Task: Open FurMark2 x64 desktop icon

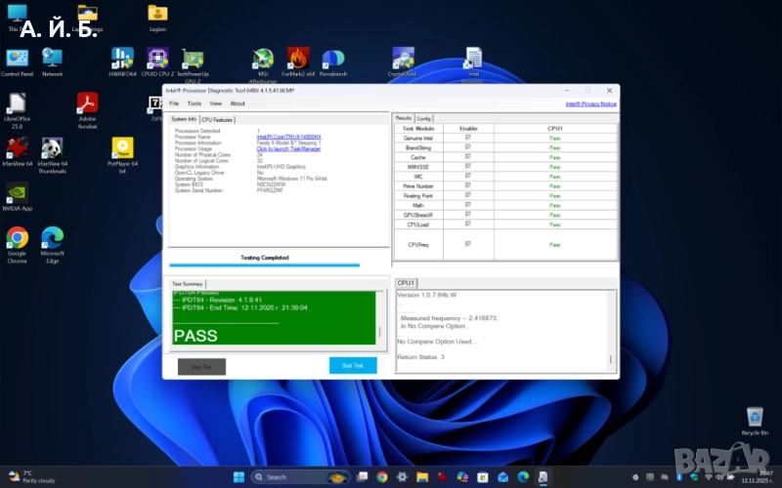Action: (x=298, y=60)
